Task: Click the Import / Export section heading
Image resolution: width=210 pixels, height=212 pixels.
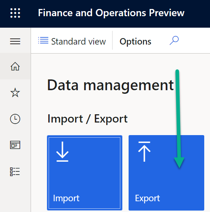Action: [x=88, y=119]
